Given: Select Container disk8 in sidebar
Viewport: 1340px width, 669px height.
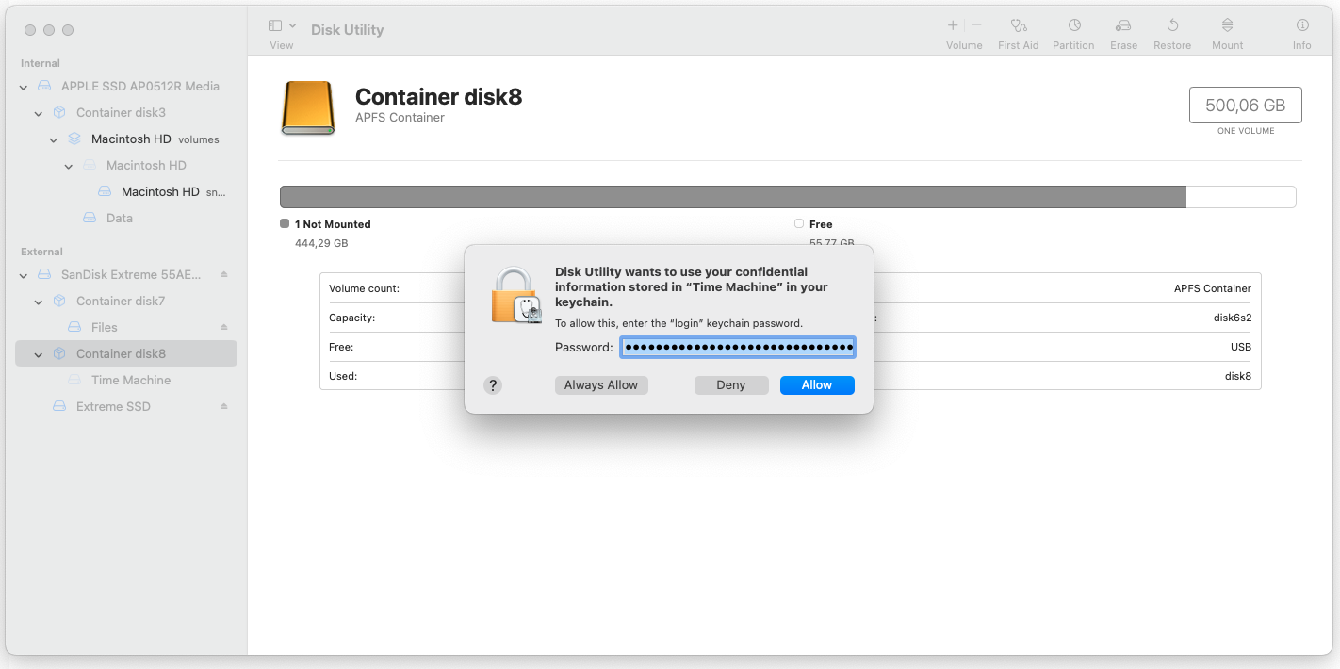Looking at the screenshot, I should coord(126,353).
